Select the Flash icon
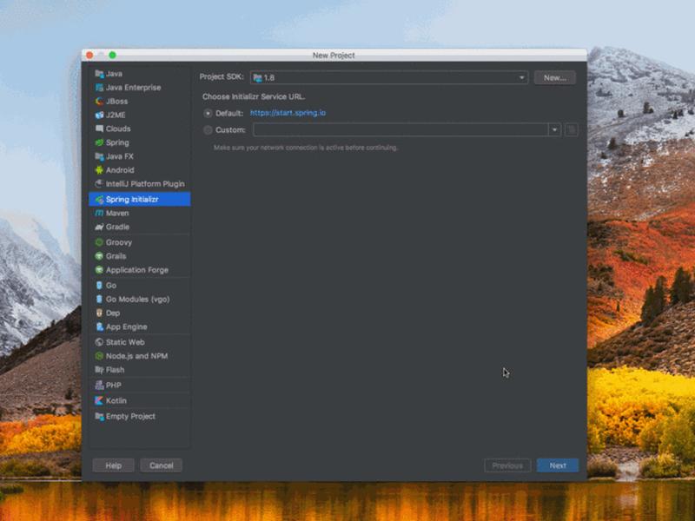Viewport: 695px width, 521px height. pyautogui.click(x=99, y=370)
